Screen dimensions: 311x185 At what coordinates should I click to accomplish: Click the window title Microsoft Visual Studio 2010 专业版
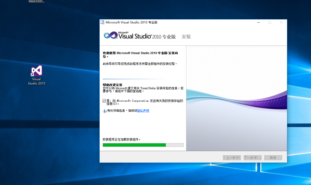[132, 22]
